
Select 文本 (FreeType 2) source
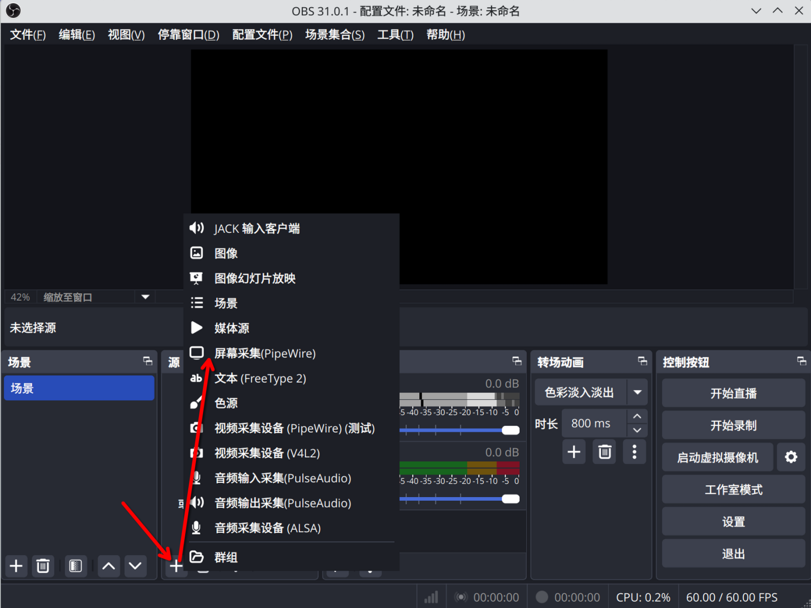tap(291, 378)
